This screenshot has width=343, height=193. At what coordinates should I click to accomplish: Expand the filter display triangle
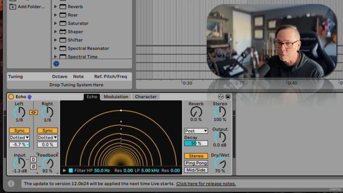tap(64, 170)
